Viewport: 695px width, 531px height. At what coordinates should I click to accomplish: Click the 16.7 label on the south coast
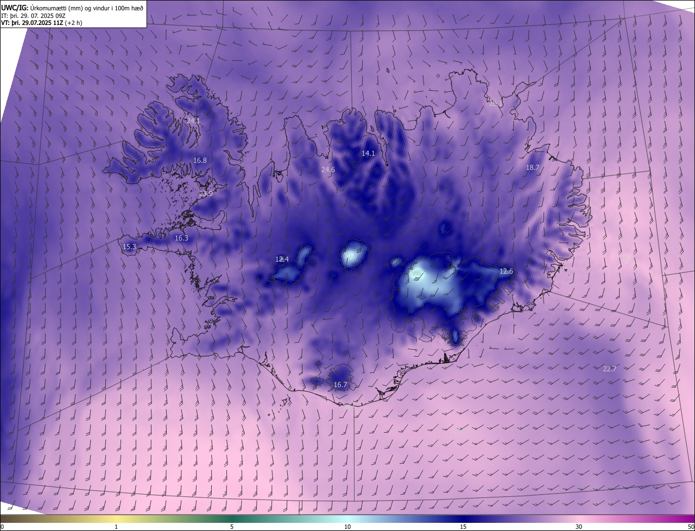(x=340, y=384)
